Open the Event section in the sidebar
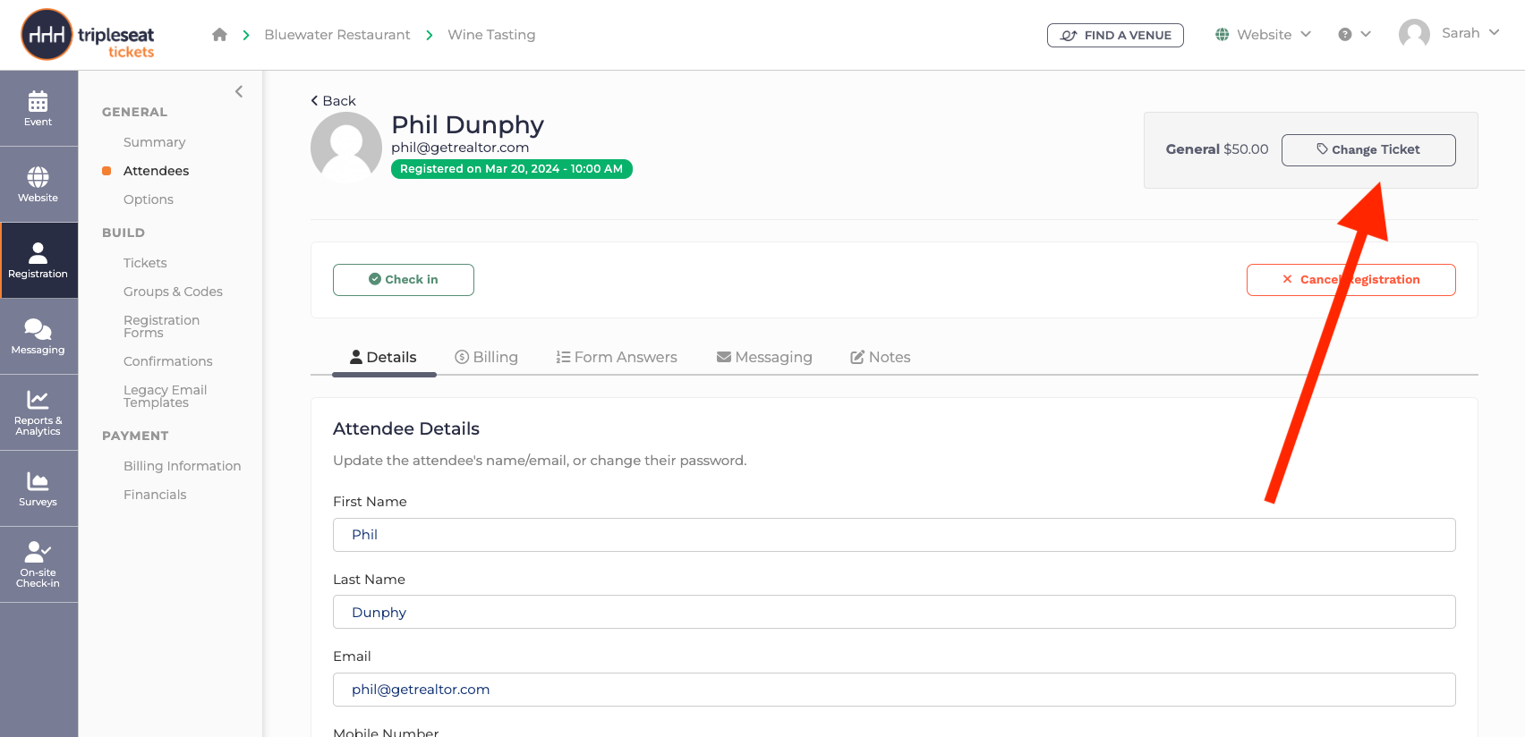 pos(38,108)
